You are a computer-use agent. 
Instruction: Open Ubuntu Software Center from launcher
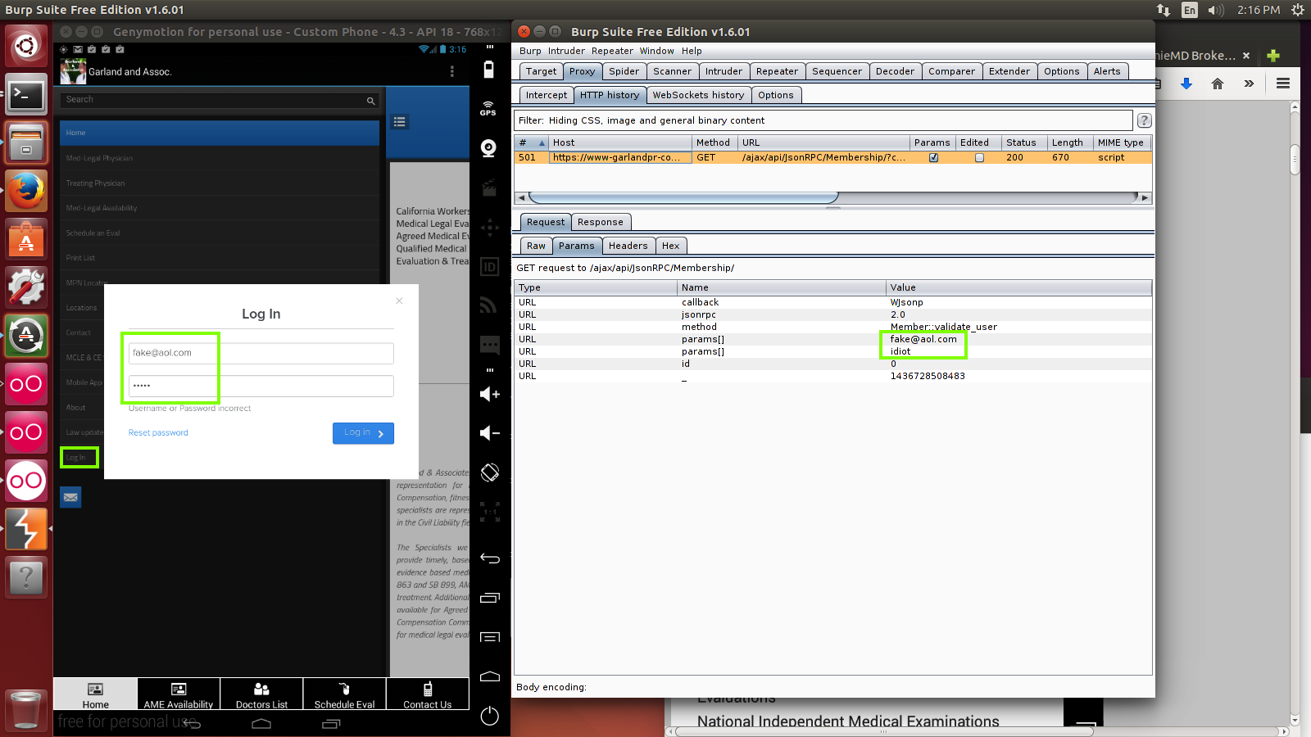[26, 239]
